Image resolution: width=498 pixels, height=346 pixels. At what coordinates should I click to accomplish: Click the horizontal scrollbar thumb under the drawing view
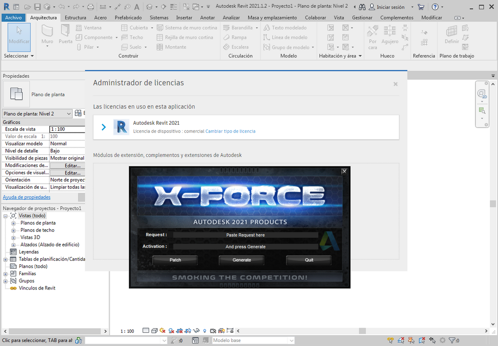click(x=362, y=331)
